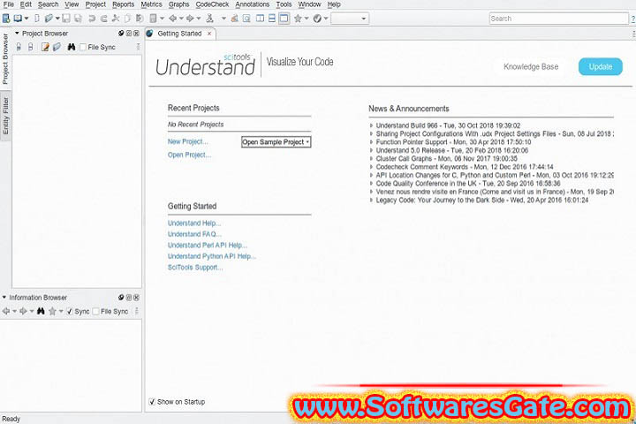
Task: Open dropdown arrow next to Favorites star
Action: point(307,19)
